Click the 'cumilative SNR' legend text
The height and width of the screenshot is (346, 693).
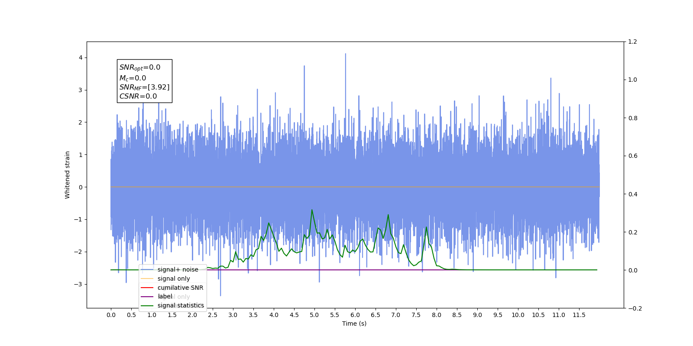click(180, 288)
